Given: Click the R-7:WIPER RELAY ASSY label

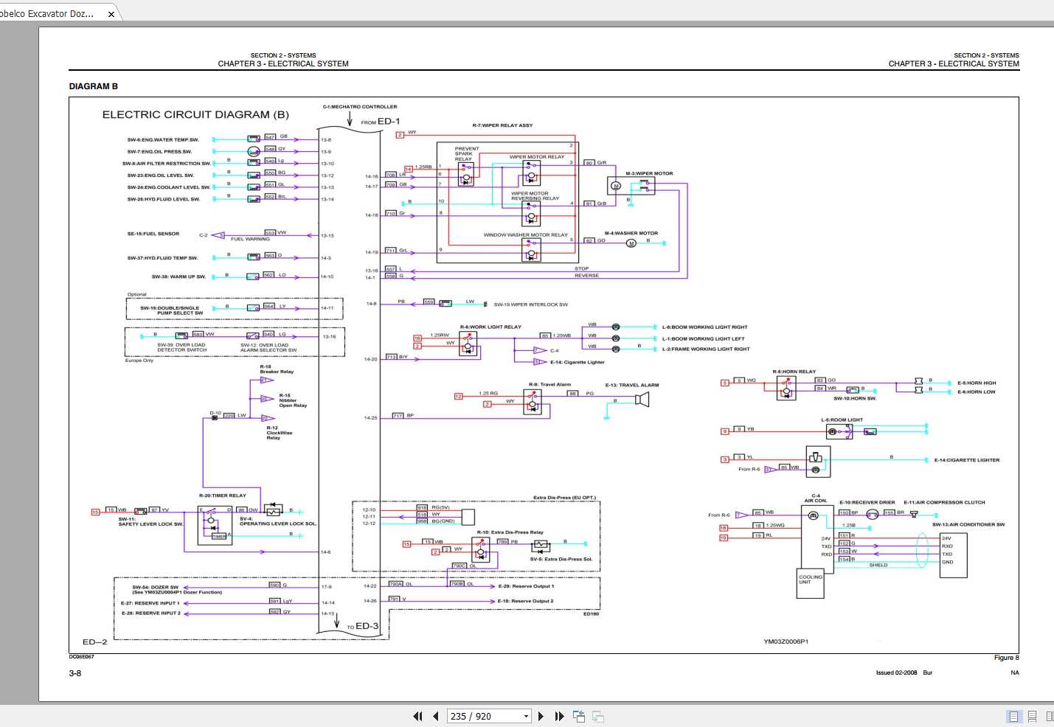Looking at the screenshot, I should tap(502, 125).
